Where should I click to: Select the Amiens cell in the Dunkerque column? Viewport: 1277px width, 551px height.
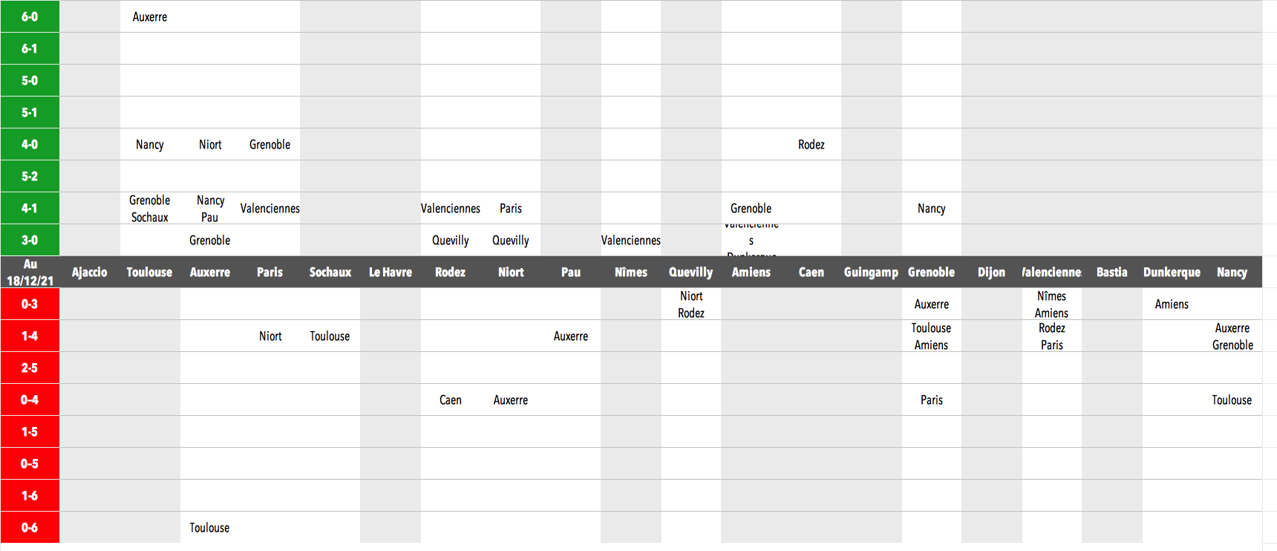click(1172, 304)
